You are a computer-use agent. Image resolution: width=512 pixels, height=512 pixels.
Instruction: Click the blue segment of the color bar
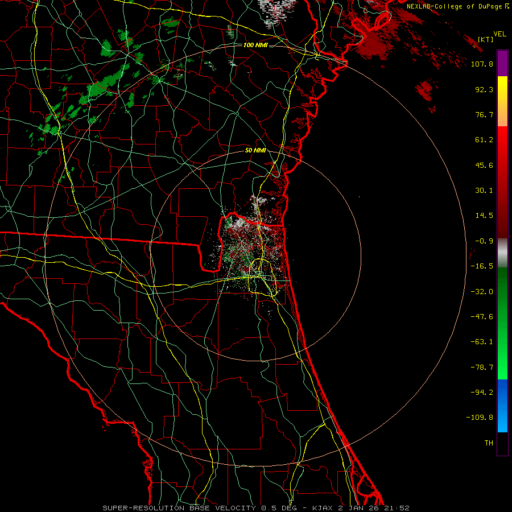[502, 406]
